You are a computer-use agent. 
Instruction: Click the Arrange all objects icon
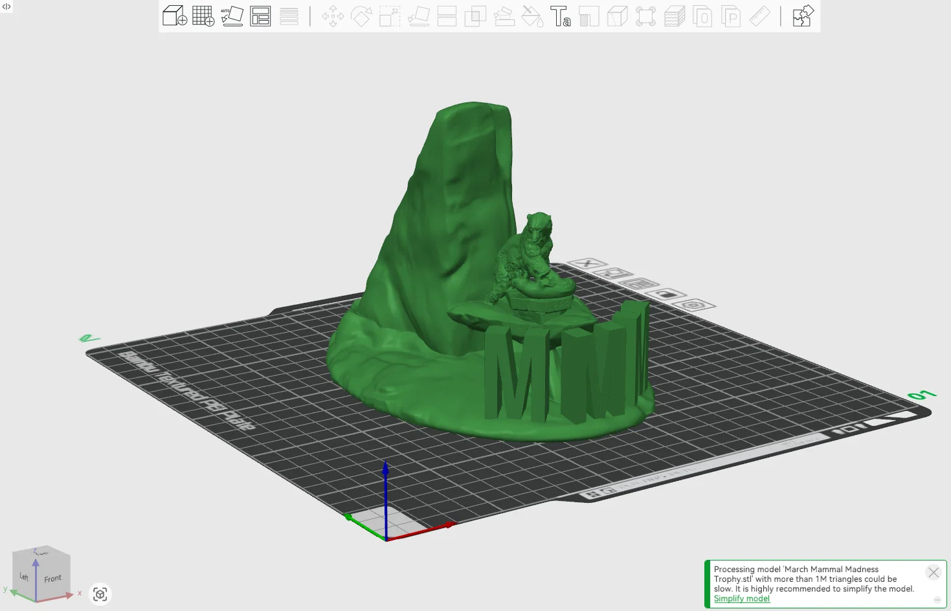point(260,16)
